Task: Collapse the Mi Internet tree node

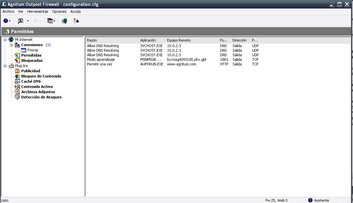Action: coord(5,40)
